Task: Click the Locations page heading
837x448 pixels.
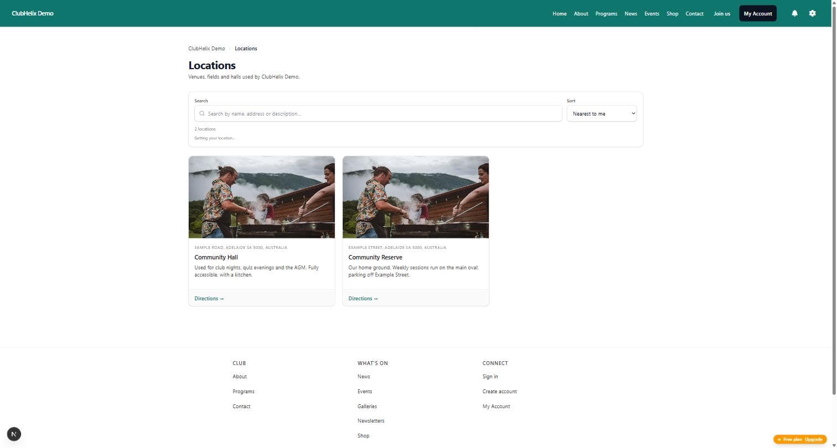Action: [212, 65]
